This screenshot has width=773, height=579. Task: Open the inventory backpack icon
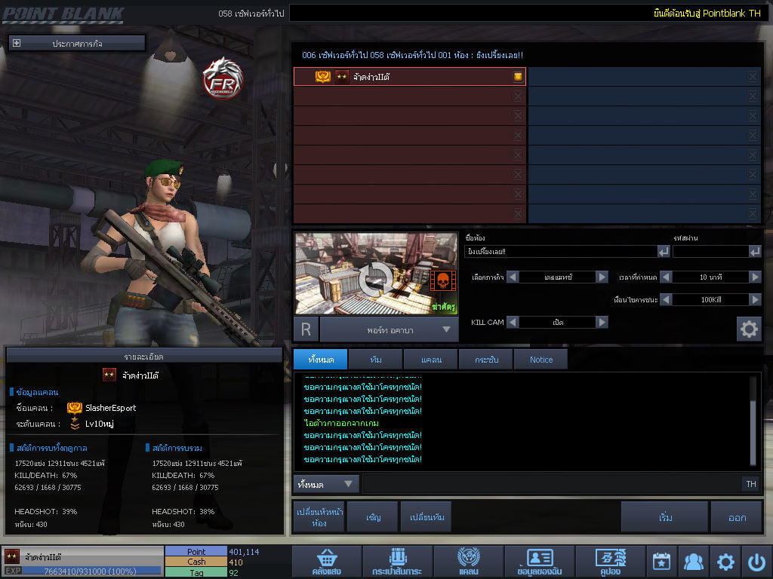pyautogui.click(x=397, y=562)
